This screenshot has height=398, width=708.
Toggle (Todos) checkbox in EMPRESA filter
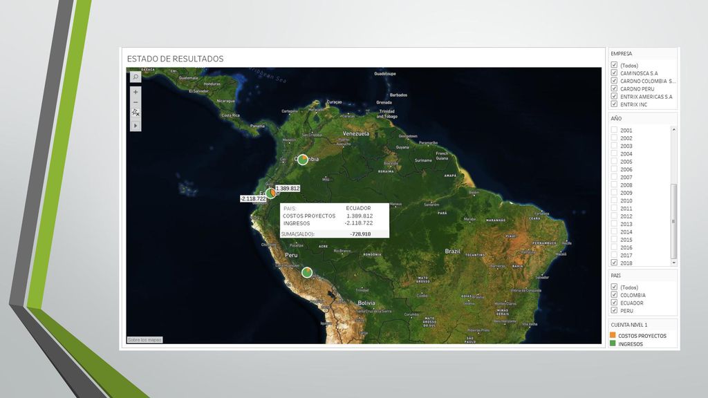pyautogui.click(x=614, y=65)
